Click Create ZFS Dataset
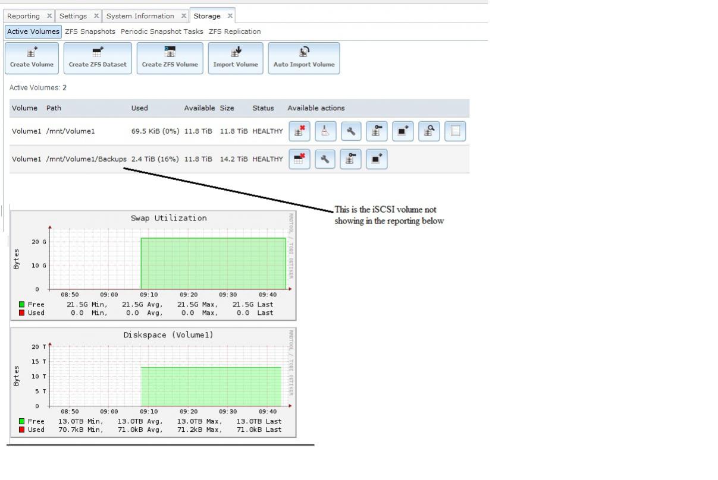 [x=98, y=58]
